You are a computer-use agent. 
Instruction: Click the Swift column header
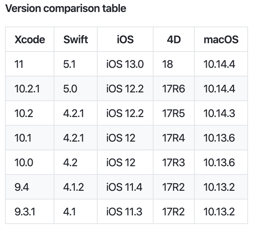click(76, 40)
